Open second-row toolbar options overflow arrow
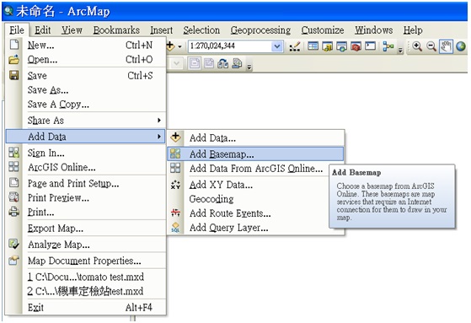 pyautogui.click(x=249, y=67)
